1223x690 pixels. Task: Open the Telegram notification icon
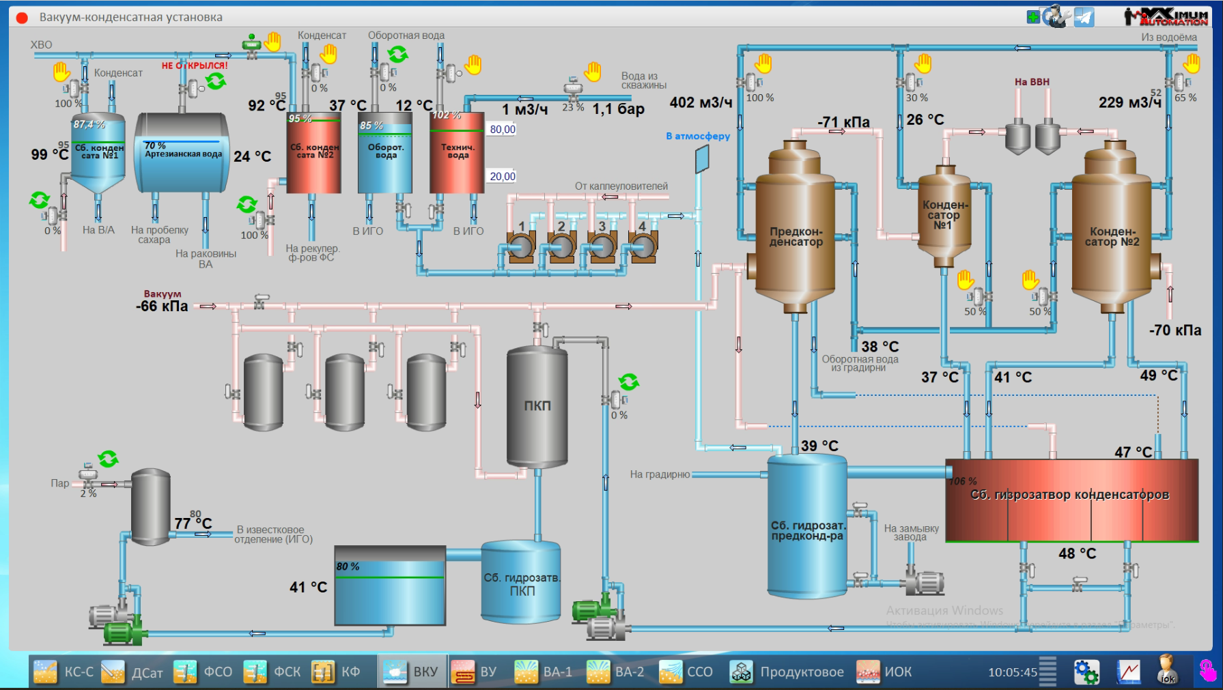click(1084, 16)
